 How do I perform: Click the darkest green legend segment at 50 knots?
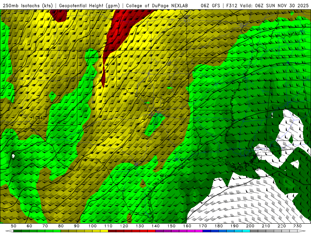(17, 231)
